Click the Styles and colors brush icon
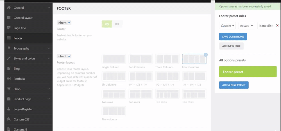 pyautogui.click(x=9, y=58)
